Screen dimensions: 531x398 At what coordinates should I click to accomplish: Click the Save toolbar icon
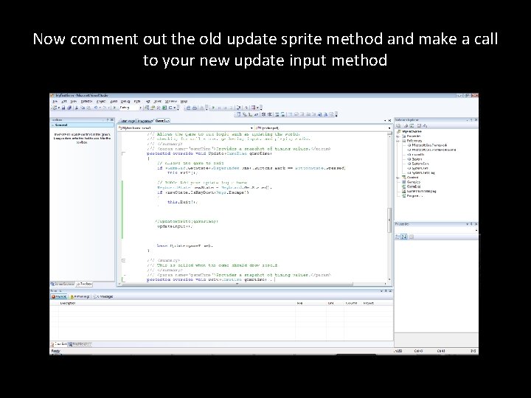tap(63, 108)
